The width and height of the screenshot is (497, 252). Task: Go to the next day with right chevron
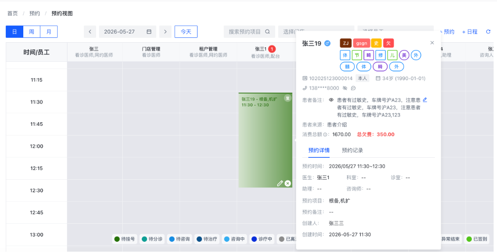point(165,32)
